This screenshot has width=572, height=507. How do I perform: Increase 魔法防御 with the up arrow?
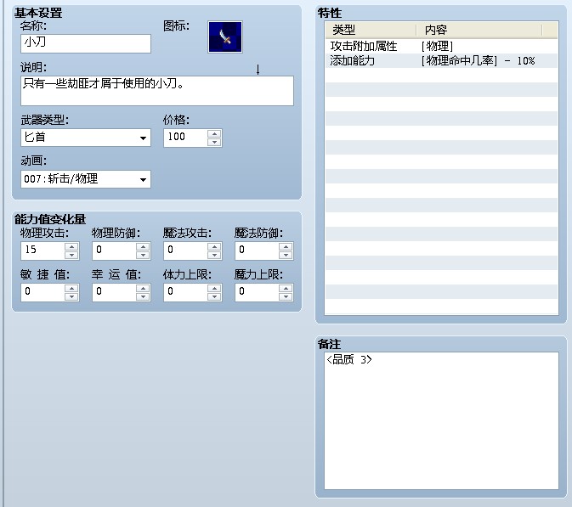click(x=286, y=247)
